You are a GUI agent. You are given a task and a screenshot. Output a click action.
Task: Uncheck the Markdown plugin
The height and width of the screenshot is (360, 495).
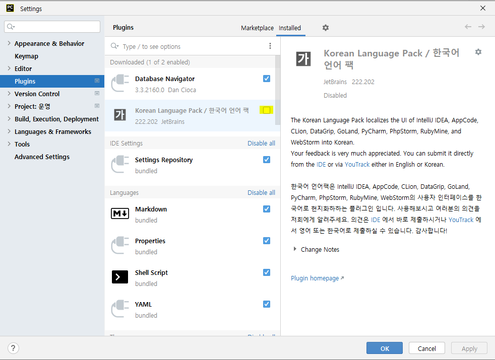click(267, 208)
